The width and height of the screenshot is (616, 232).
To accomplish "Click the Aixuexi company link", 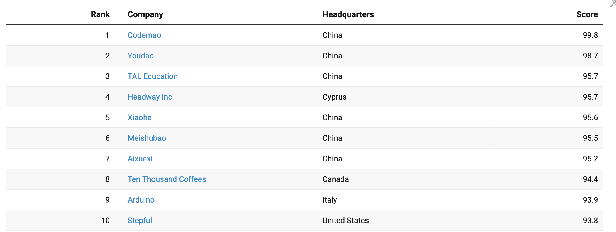I will [x=140, y=159].
